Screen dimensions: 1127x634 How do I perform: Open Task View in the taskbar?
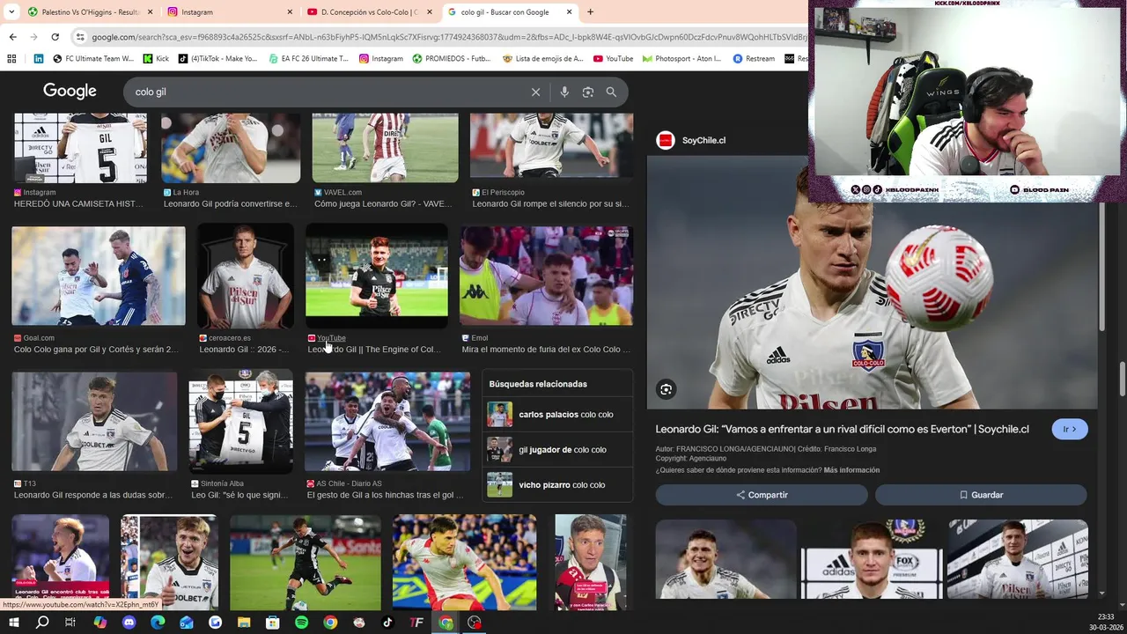pos(70,623)
